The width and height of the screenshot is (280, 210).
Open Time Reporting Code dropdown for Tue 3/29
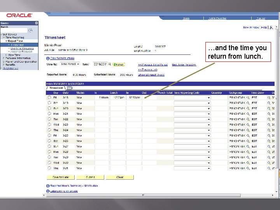click(192, 157)
